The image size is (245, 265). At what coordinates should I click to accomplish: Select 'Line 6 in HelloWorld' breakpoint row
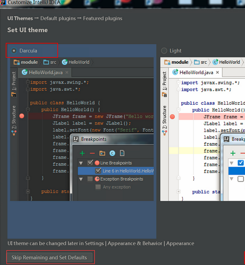tap(116, 171)
